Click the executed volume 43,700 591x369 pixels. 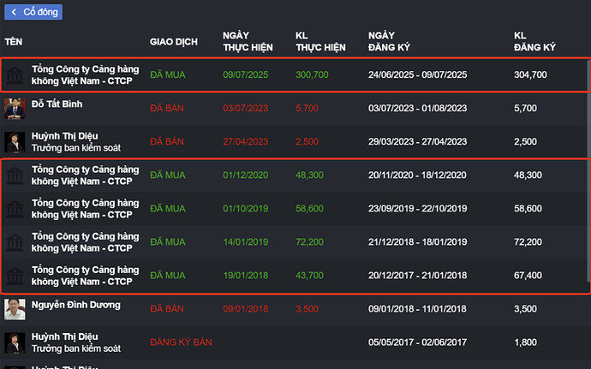coord(309,276)
